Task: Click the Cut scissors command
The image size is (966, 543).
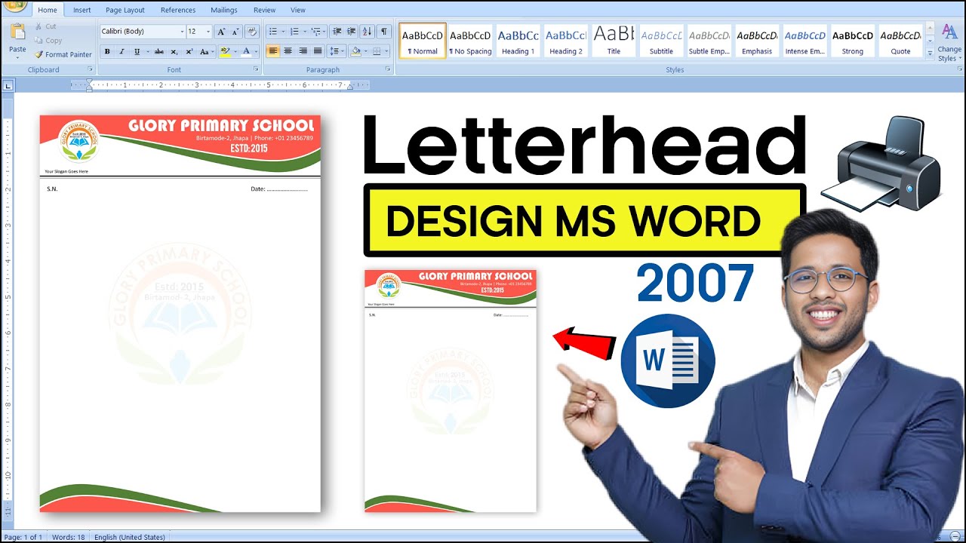Action: (45, 26)
